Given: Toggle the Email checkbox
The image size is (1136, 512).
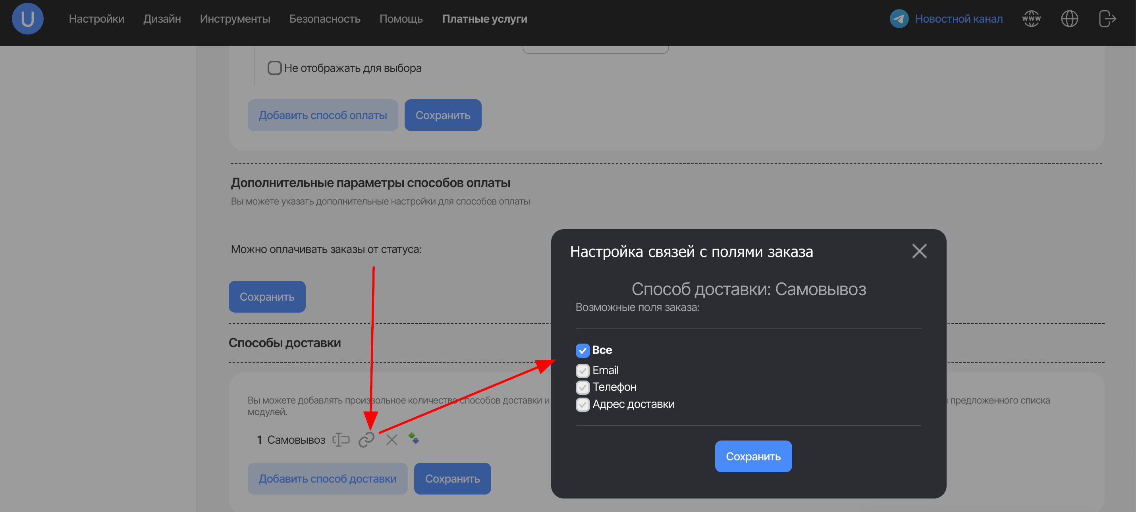Looking at the screenshot, I should (582, 371).
